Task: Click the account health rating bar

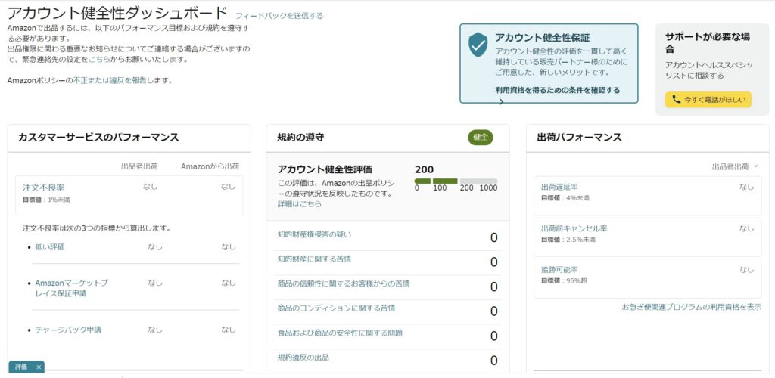Action: point(456,181)
